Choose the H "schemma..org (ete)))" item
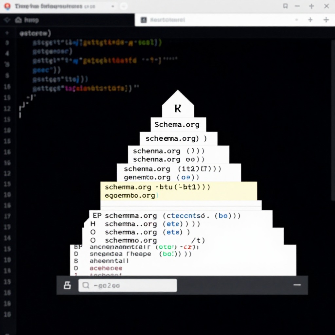335x335 pixels. pyautogui.click(x=145, y=224)
